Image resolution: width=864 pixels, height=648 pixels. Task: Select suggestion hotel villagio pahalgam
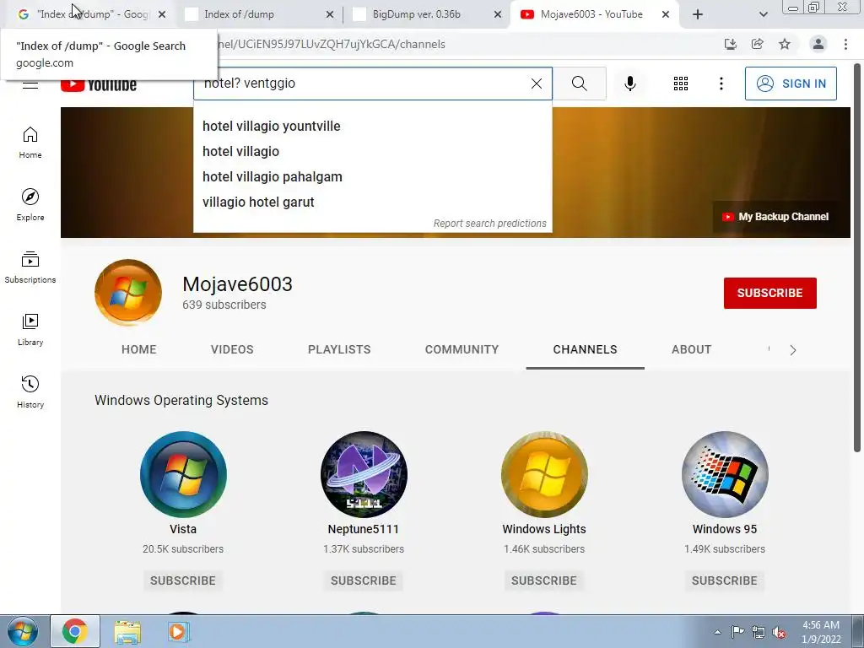372,177
